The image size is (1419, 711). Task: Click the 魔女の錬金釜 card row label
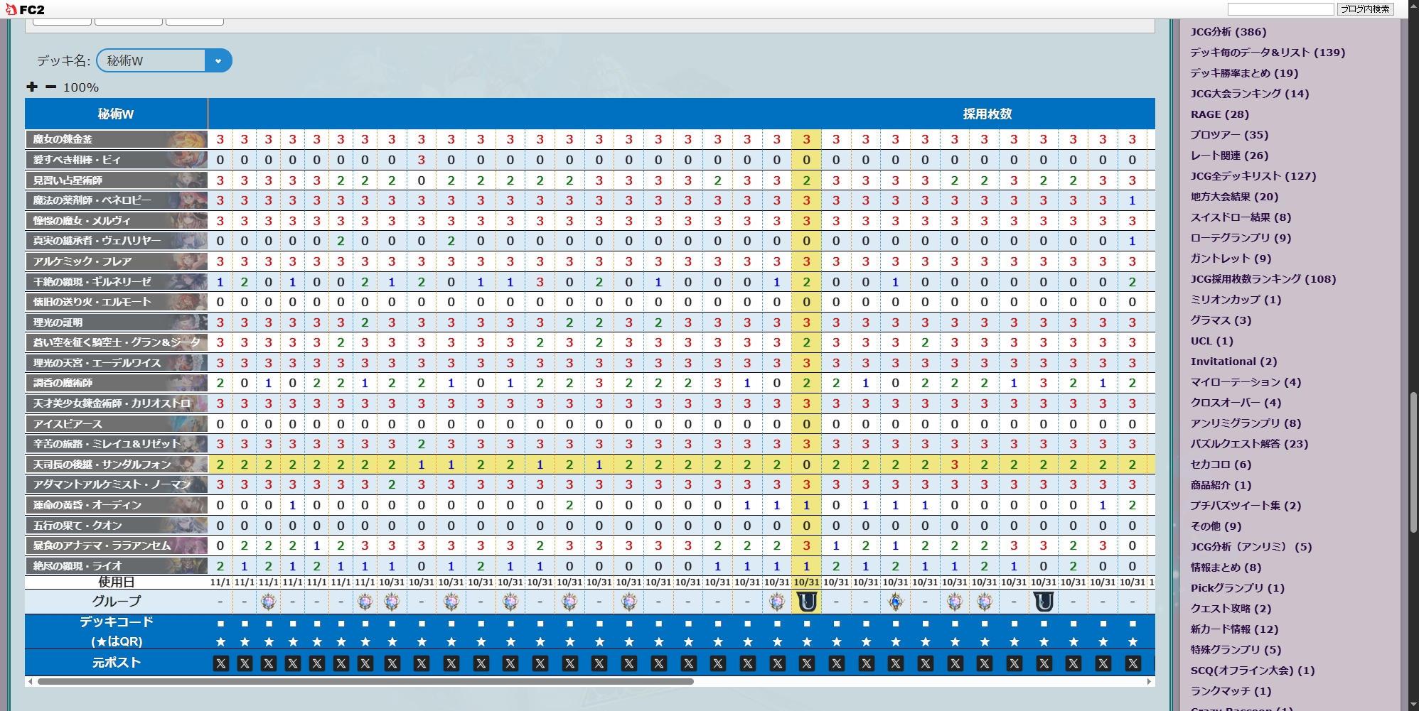coord(117,139)
